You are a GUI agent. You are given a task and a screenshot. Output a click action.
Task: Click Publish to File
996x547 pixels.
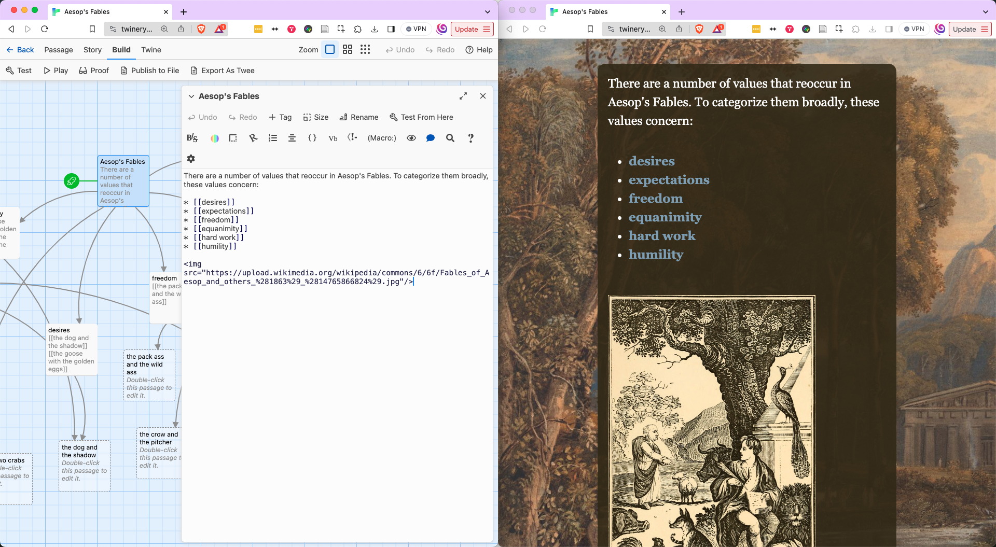tap(149, 71)
